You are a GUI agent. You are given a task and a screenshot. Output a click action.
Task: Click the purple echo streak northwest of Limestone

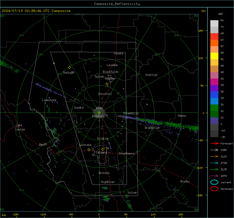point(49,89)
